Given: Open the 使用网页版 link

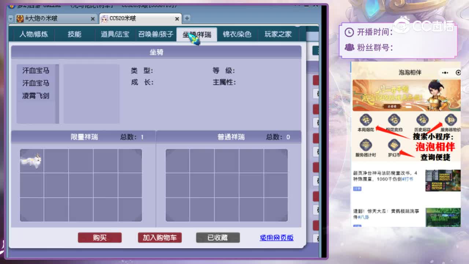Looking at the screenshot, I should [x=277, y=238].
